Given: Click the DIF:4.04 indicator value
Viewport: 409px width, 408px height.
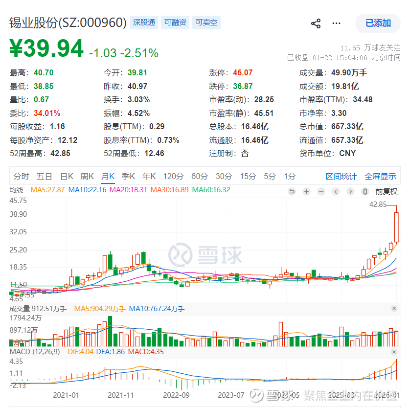Looking at the screenshot, I should click(x=81, y=352).
